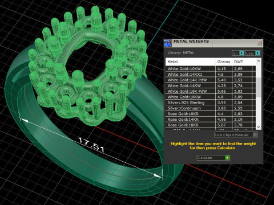Click the 4.4 grams value
The width and height of the screenshot is (274, 205).
click(x=220, y=114)
